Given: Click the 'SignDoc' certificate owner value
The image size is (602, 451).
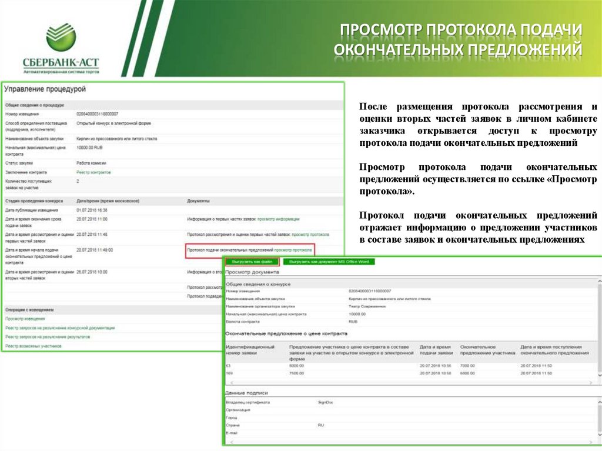Looking at the screenshot, I should click(x=325, y=403).
